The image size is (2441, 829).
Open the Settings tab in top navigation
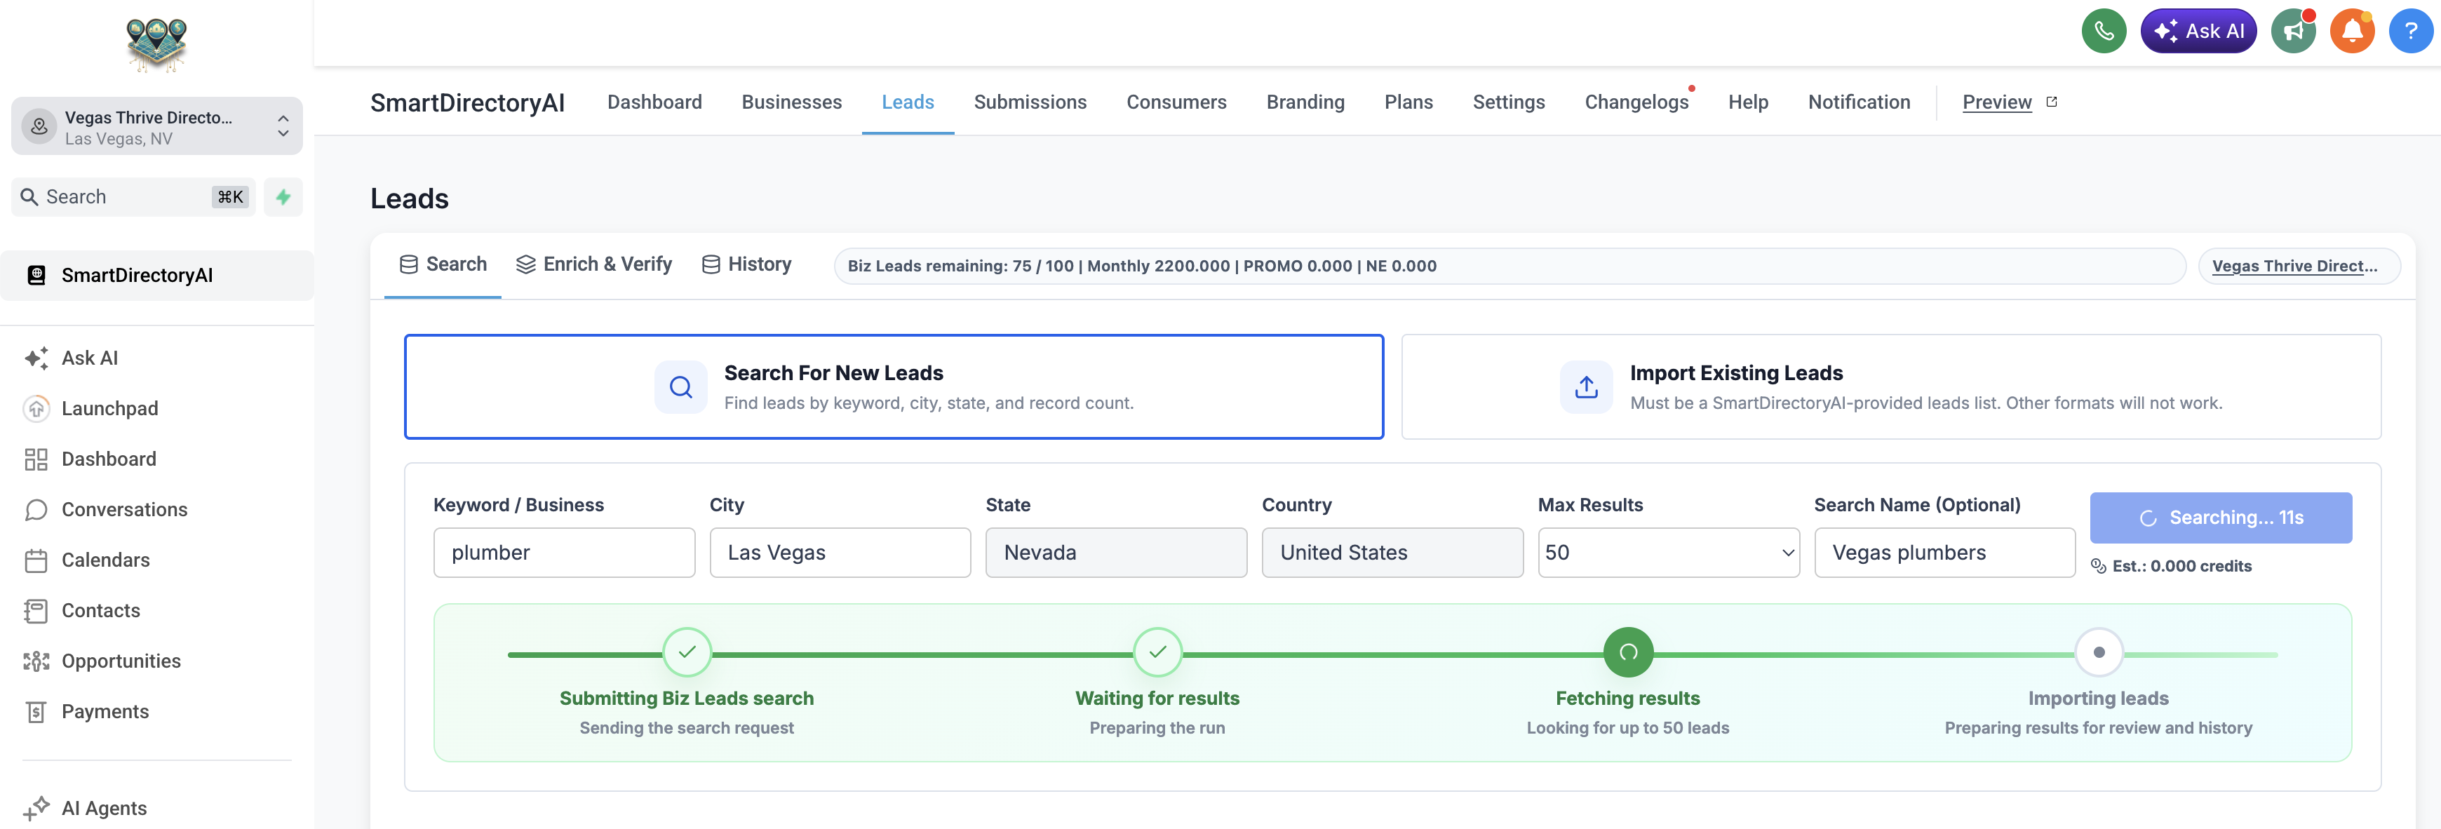(x=1509, y=102)
